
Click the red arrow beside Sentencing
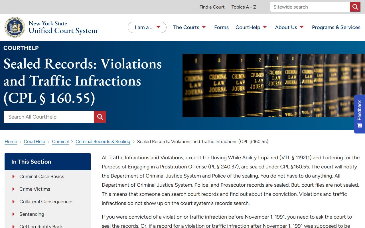(x=13, y=214)
